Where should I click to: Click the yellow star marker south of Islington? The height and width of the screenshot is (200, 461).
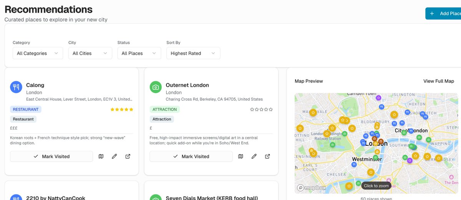pyautogui.click(x=394, y=114)
